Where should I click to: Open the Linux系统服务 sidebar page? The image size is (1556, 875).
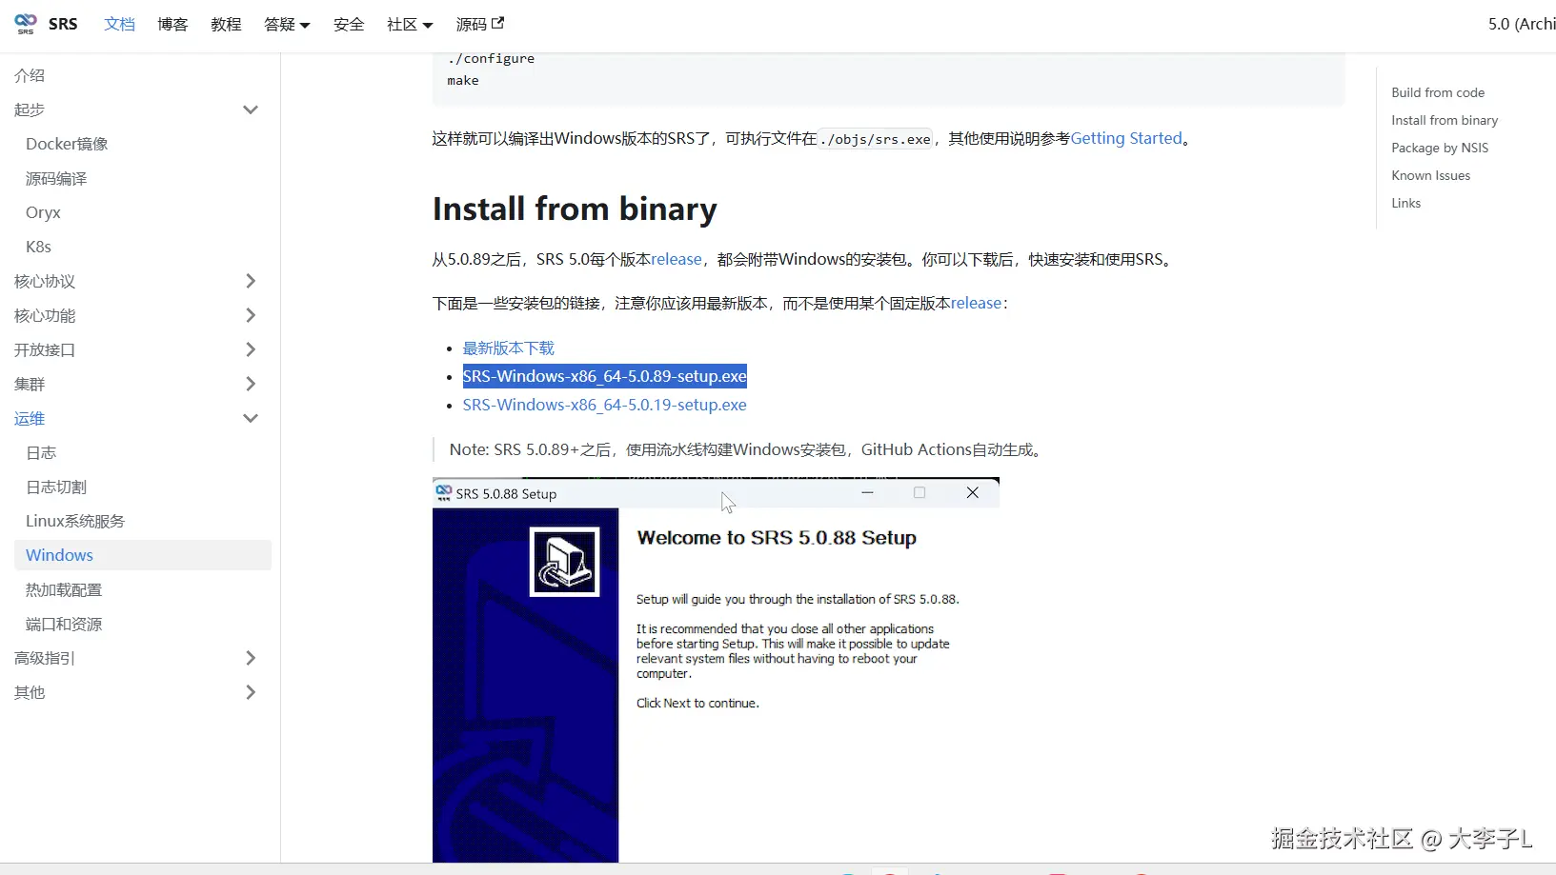[75, 521]
